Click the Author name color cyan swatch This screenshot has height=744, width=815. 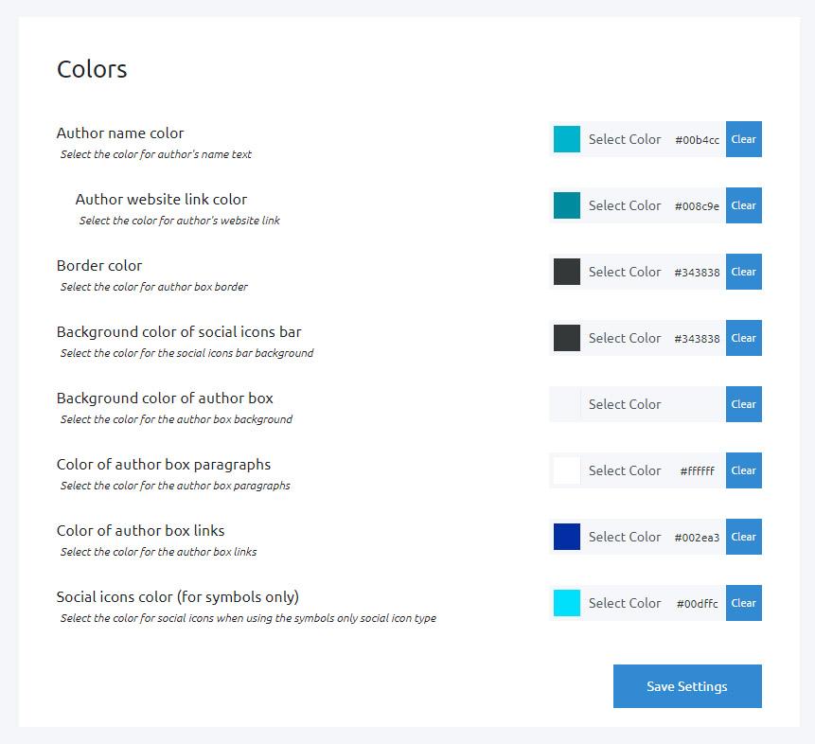click(567, 139)
